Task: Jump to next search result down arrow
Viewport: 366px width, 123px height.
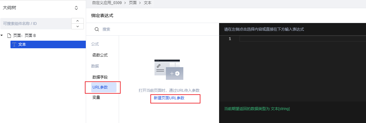Action: coord(78,26)
